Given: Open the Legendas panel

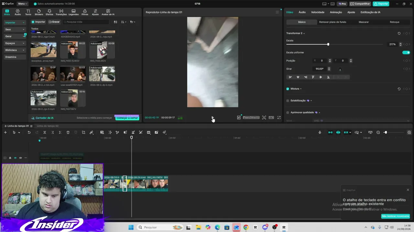Looking at the screenshot, I should pos(73,12).
